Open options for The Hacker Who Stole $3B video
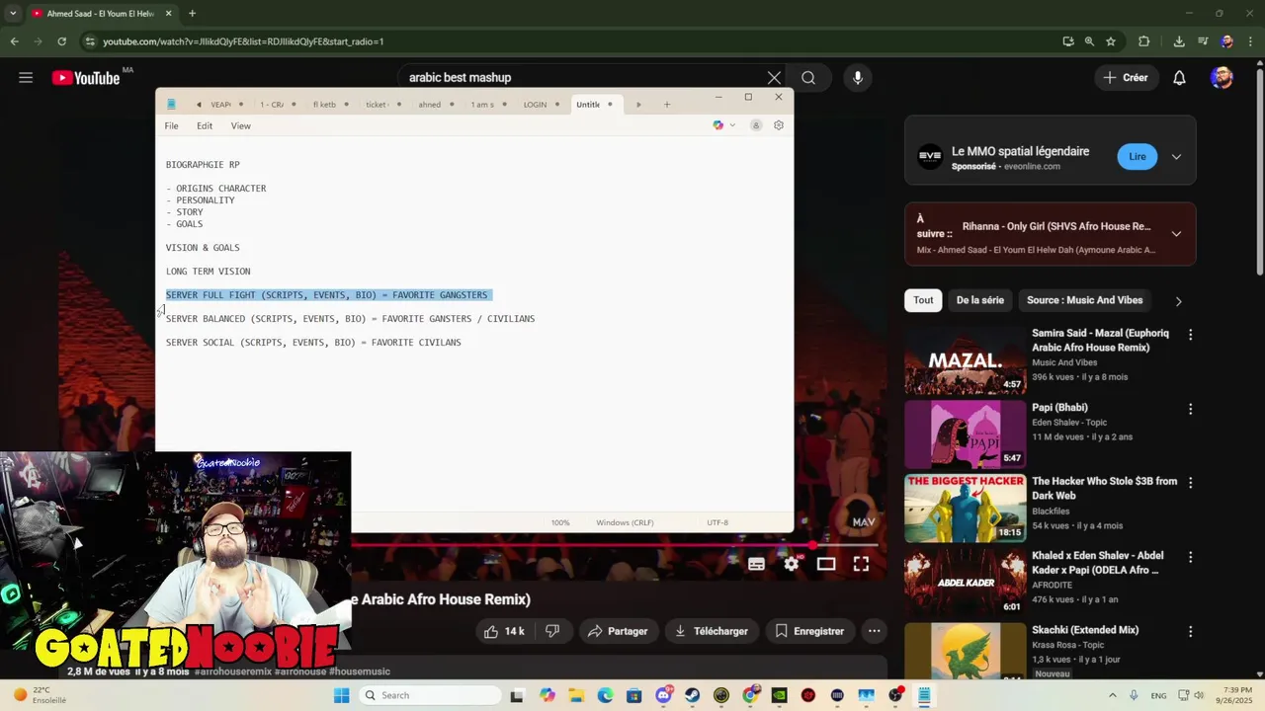The image size is (1265, 711). 1190,483
